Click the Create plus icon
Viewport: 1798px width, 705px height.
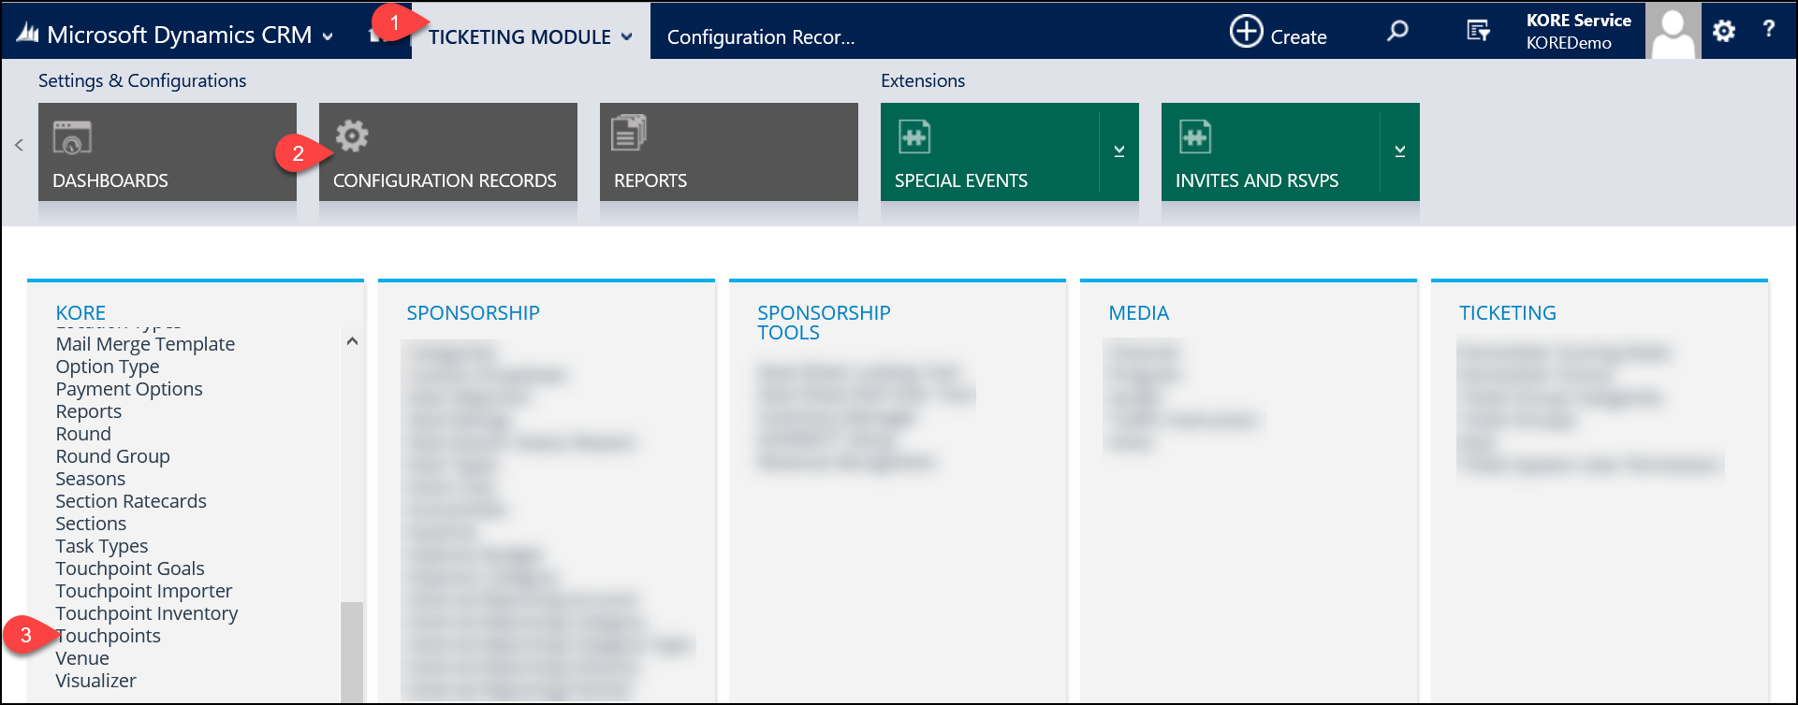(x=1246, y=31)
